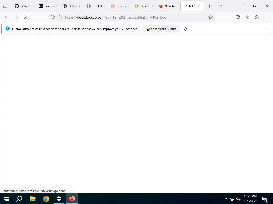
Task: Open the Downloads panel
Action: 247,17
